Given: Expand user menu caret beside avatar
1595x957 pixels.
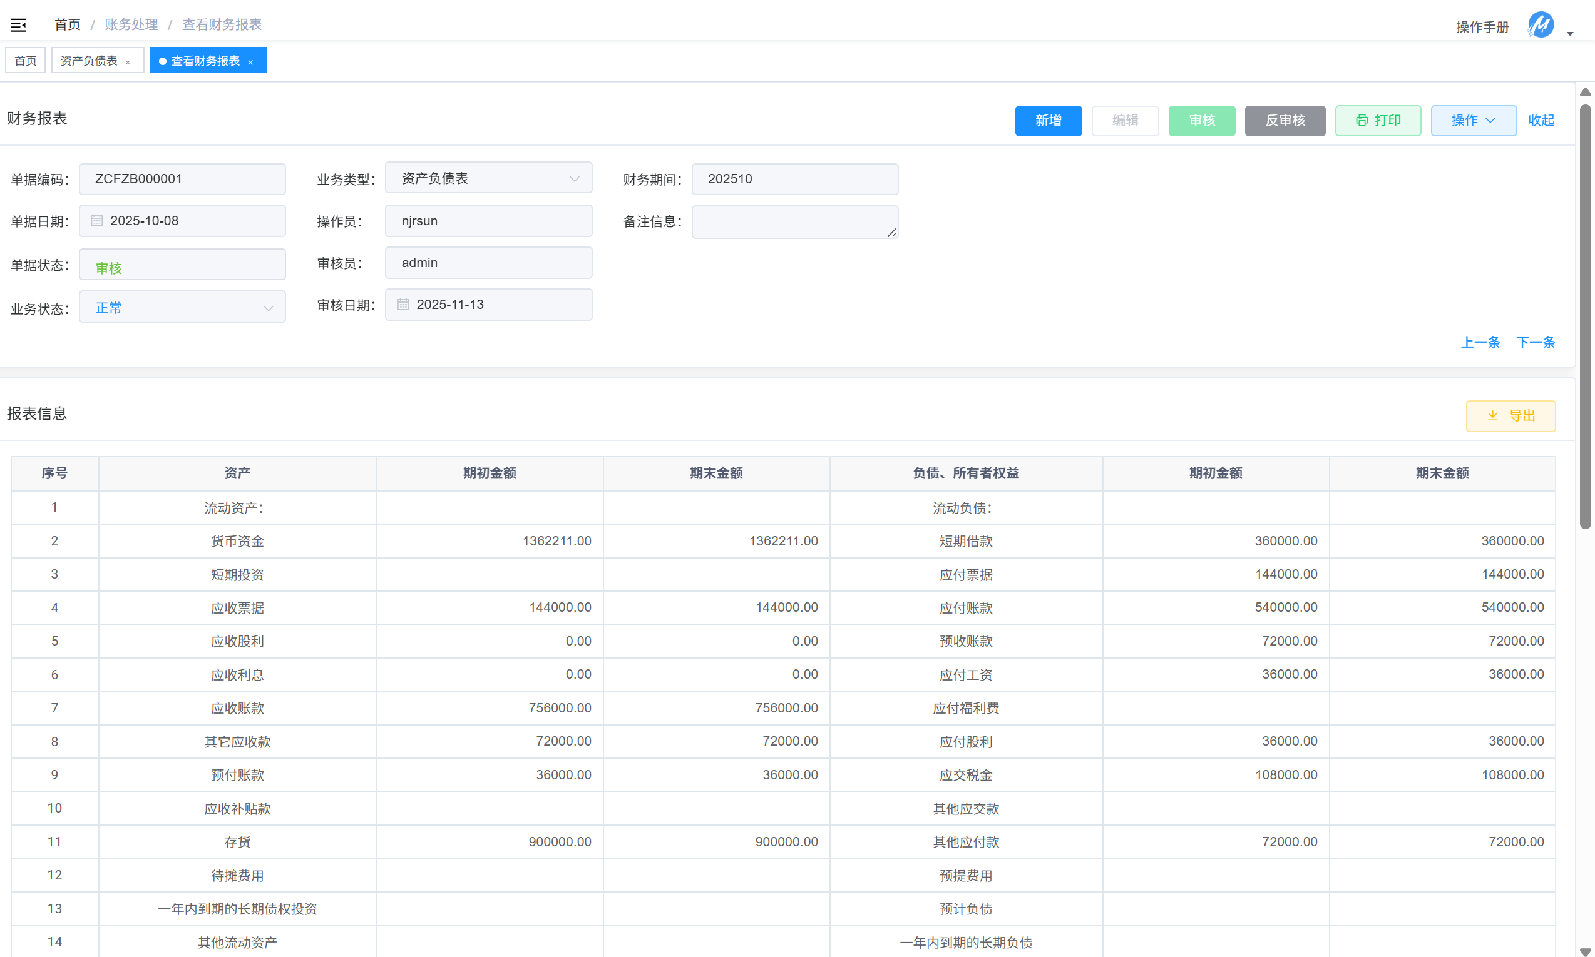Looking at the screenshot, I should point(1571,34).
